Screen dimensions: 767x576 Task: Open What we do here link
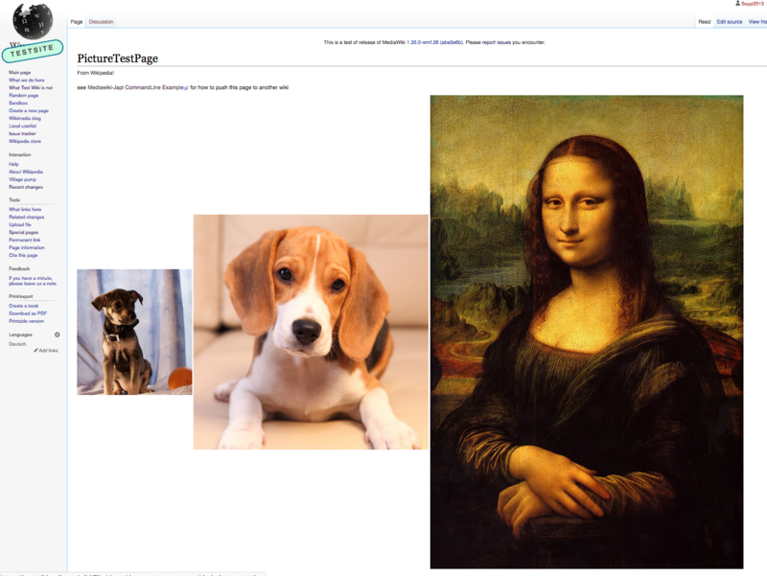(x=27, y=81)
